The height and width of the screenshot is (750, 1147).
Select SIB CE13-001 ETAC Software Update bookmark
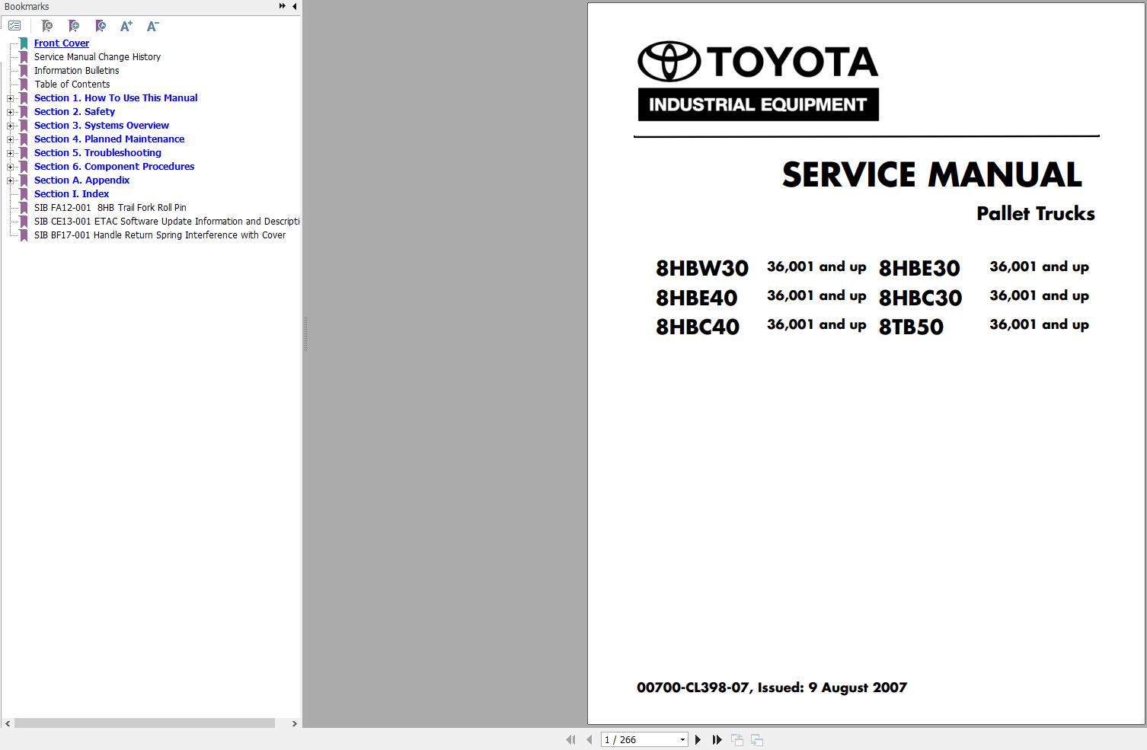point(167,222)
